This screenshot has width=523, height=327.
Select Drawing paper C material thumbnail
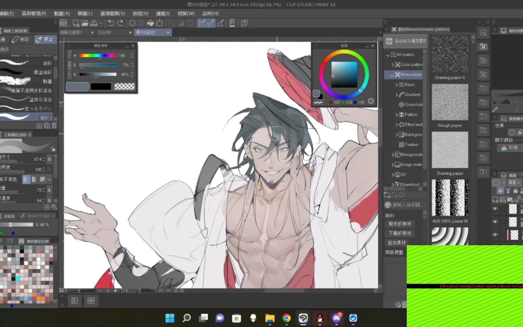[x=450, y=54]
